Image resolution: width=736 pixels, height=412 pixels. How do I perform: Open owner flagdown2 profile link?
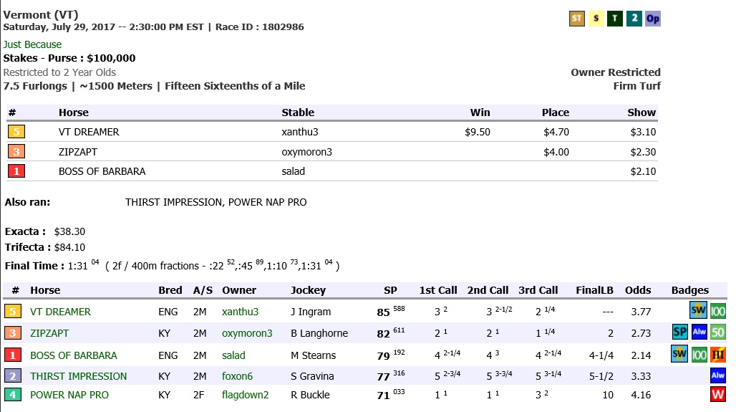[245, 395]
